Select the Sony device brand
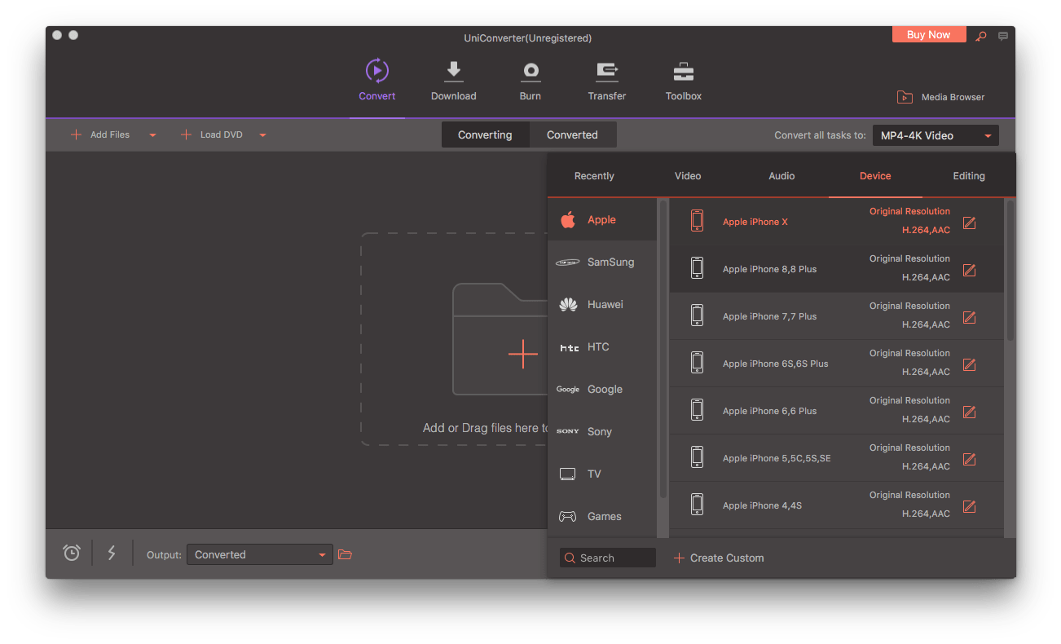 tap(602, 431)
